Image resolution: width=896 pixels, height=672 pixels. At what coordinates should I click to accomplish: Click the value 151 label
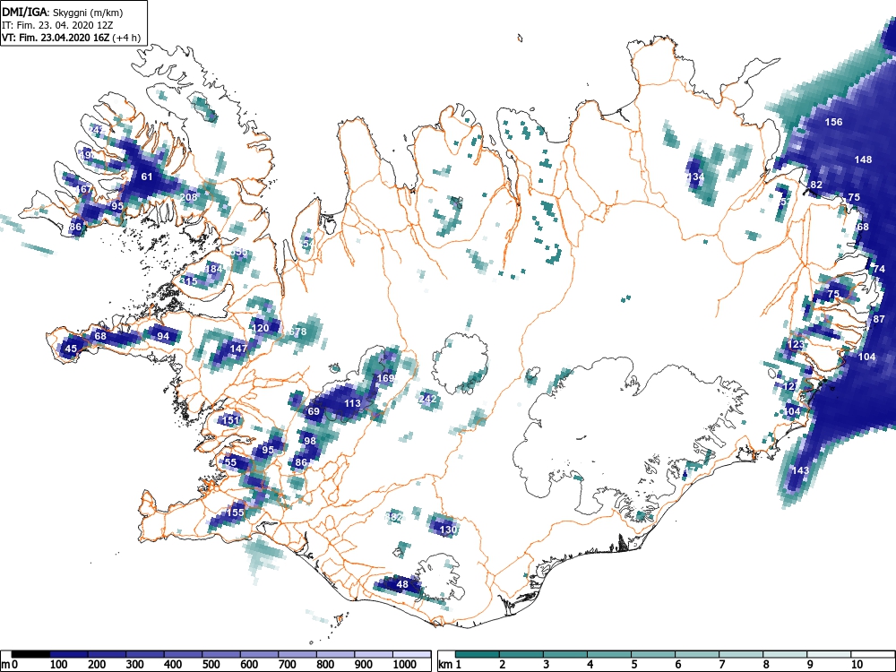230,420
